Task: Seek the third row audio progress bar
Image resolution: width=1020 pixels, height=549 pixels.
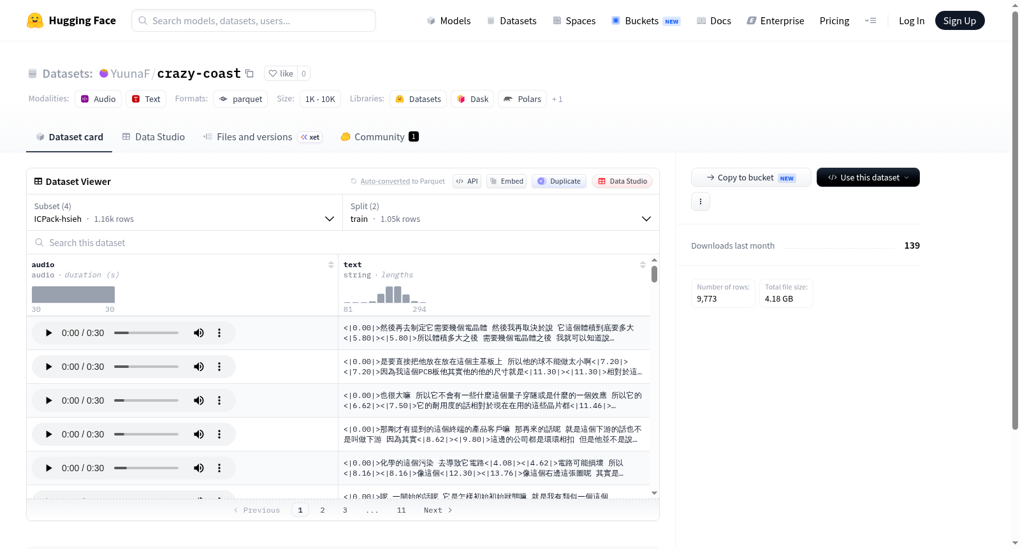Action: pos(146,400)
